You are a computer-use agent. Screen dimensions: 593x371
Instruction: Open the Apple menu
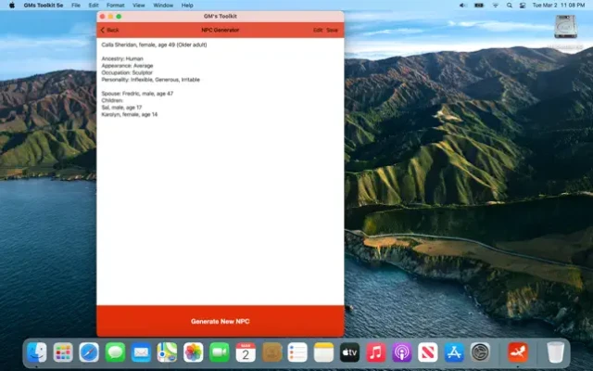click(x=12, y=5)
